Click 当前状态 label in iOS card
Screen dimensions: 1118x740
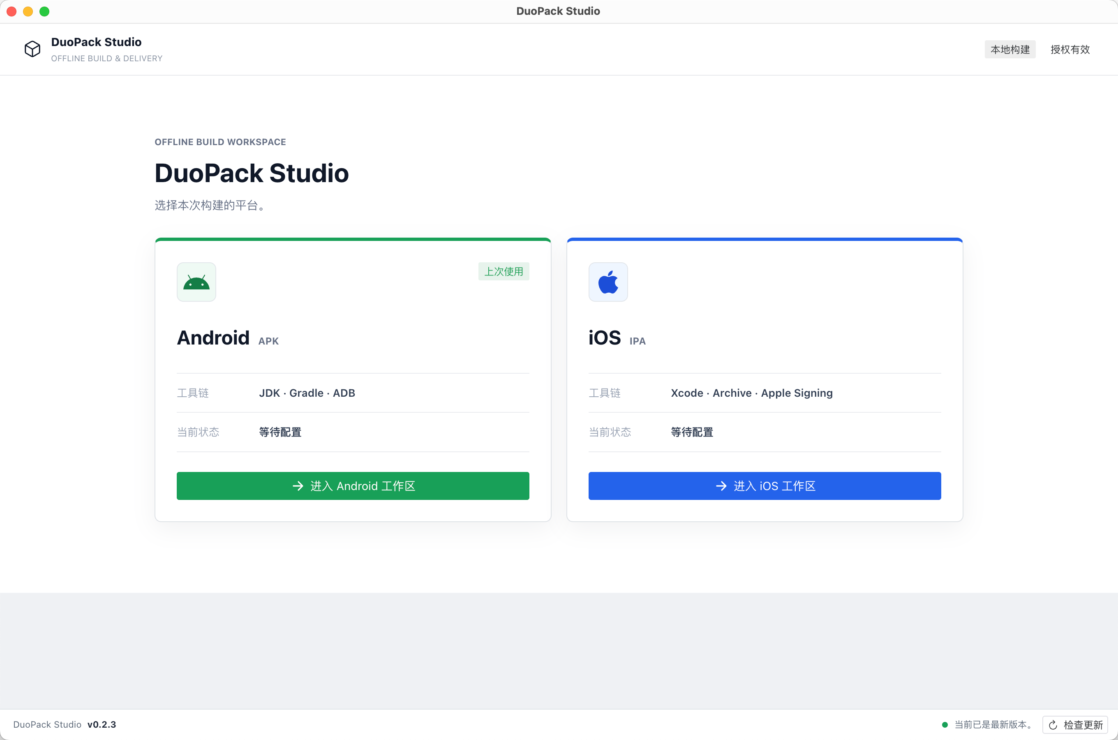[x=610, y=432]
